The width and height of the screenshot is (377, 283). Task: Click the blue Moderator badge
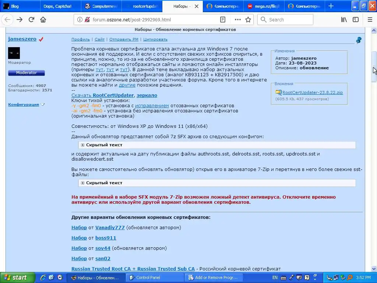pyautogui.click(x=27, y=73)
